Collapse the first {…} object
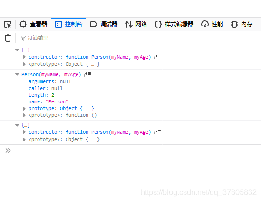This screenshot has height=201, width=261. coord(17,50)
